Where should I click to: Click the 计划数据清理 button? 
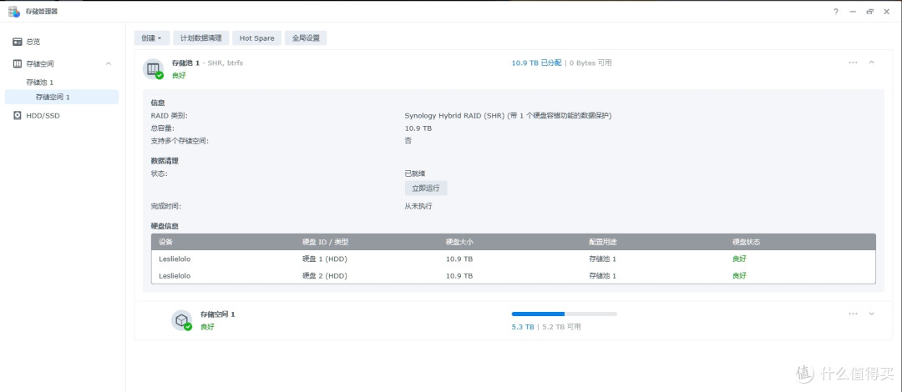tap(200, 38)
